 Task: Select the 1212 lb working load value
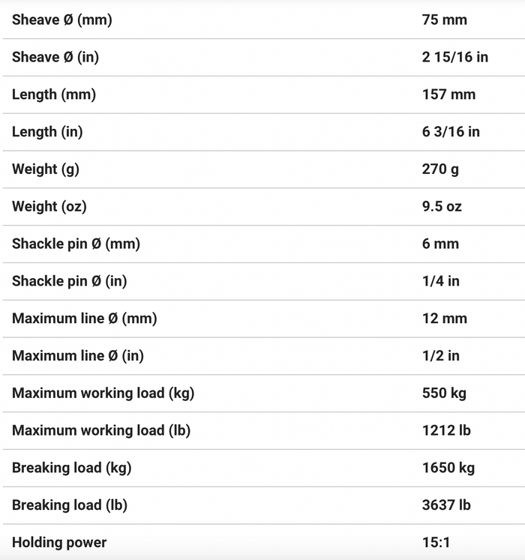(446, 430)
